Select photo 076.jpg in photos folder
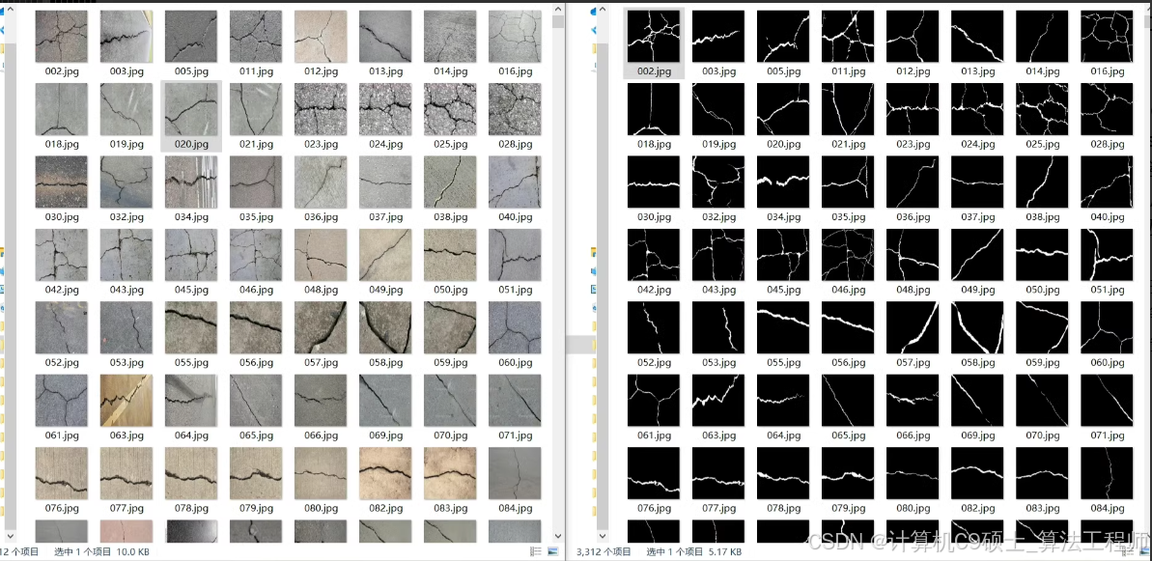1152x561 pixels. pyautogui.click(x=61, y=474)
